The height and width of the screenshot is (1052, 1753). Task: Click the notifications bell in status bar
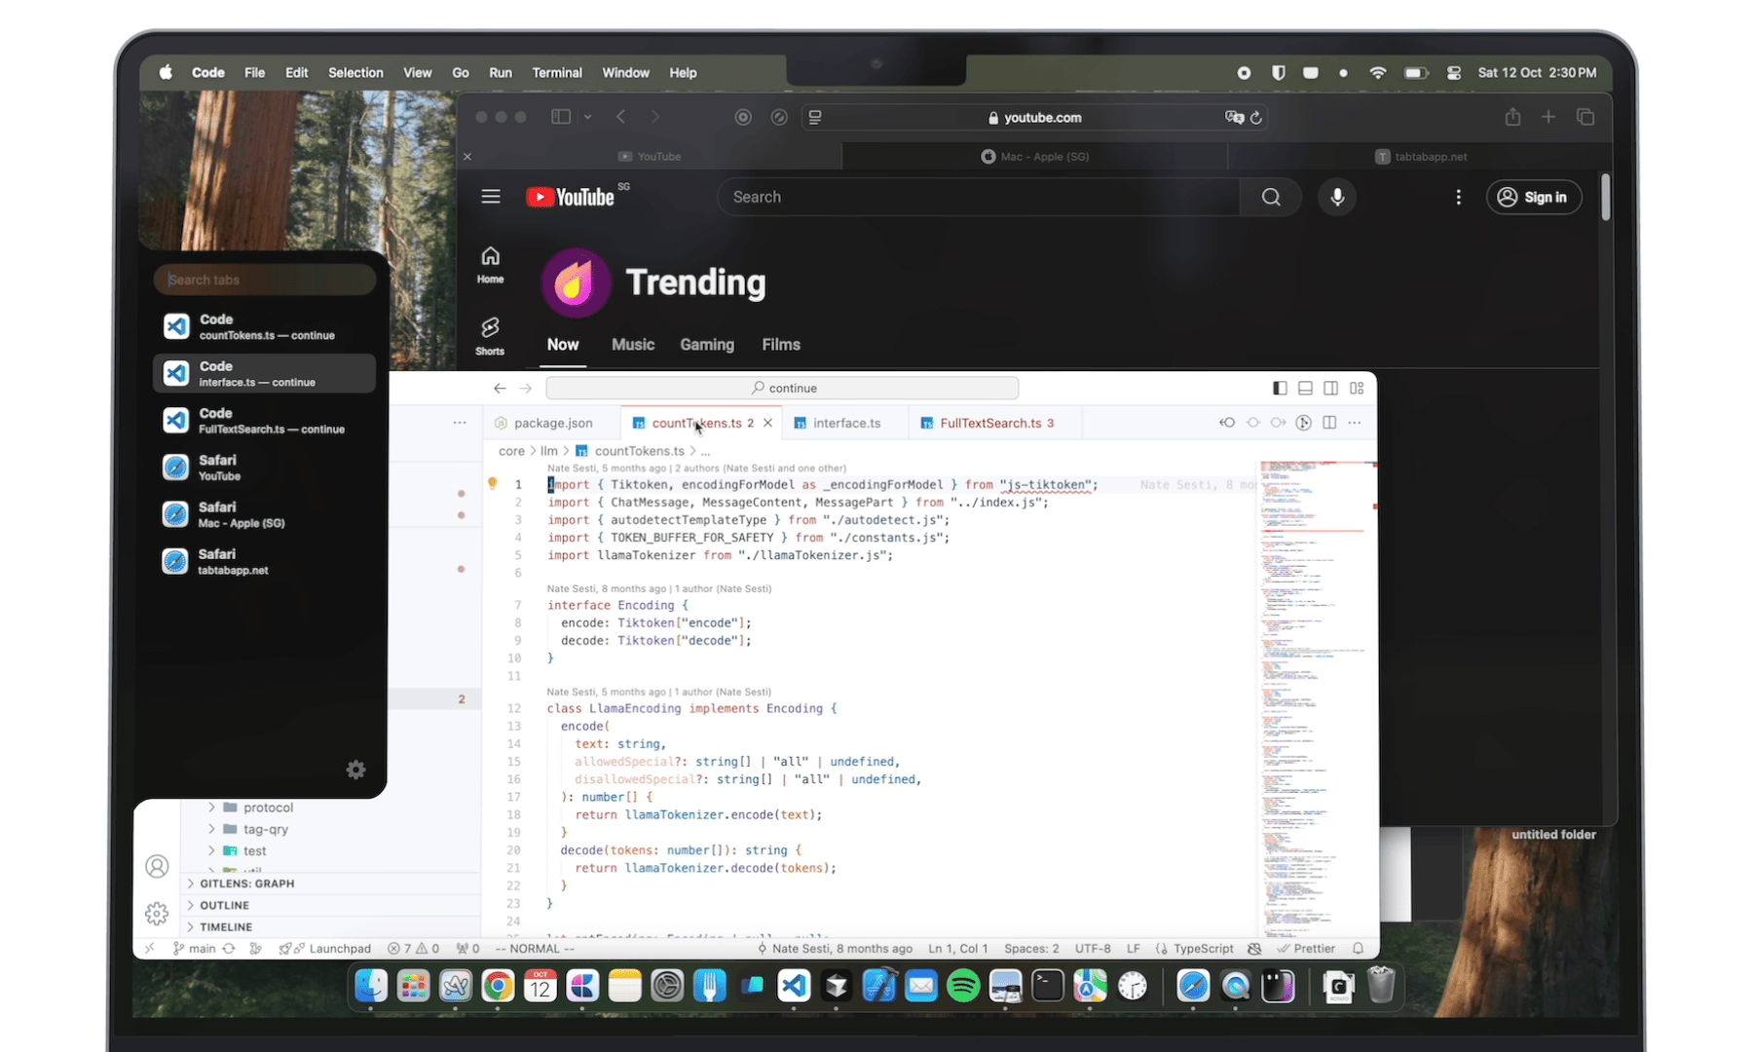coord(1359,949)
